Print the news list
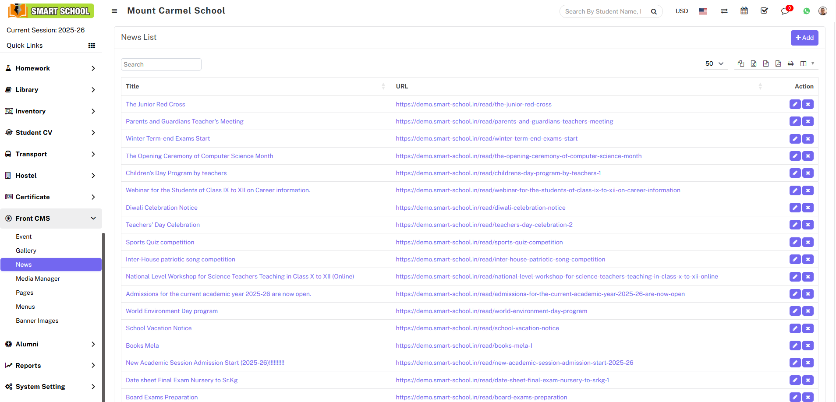 [790, 63]
